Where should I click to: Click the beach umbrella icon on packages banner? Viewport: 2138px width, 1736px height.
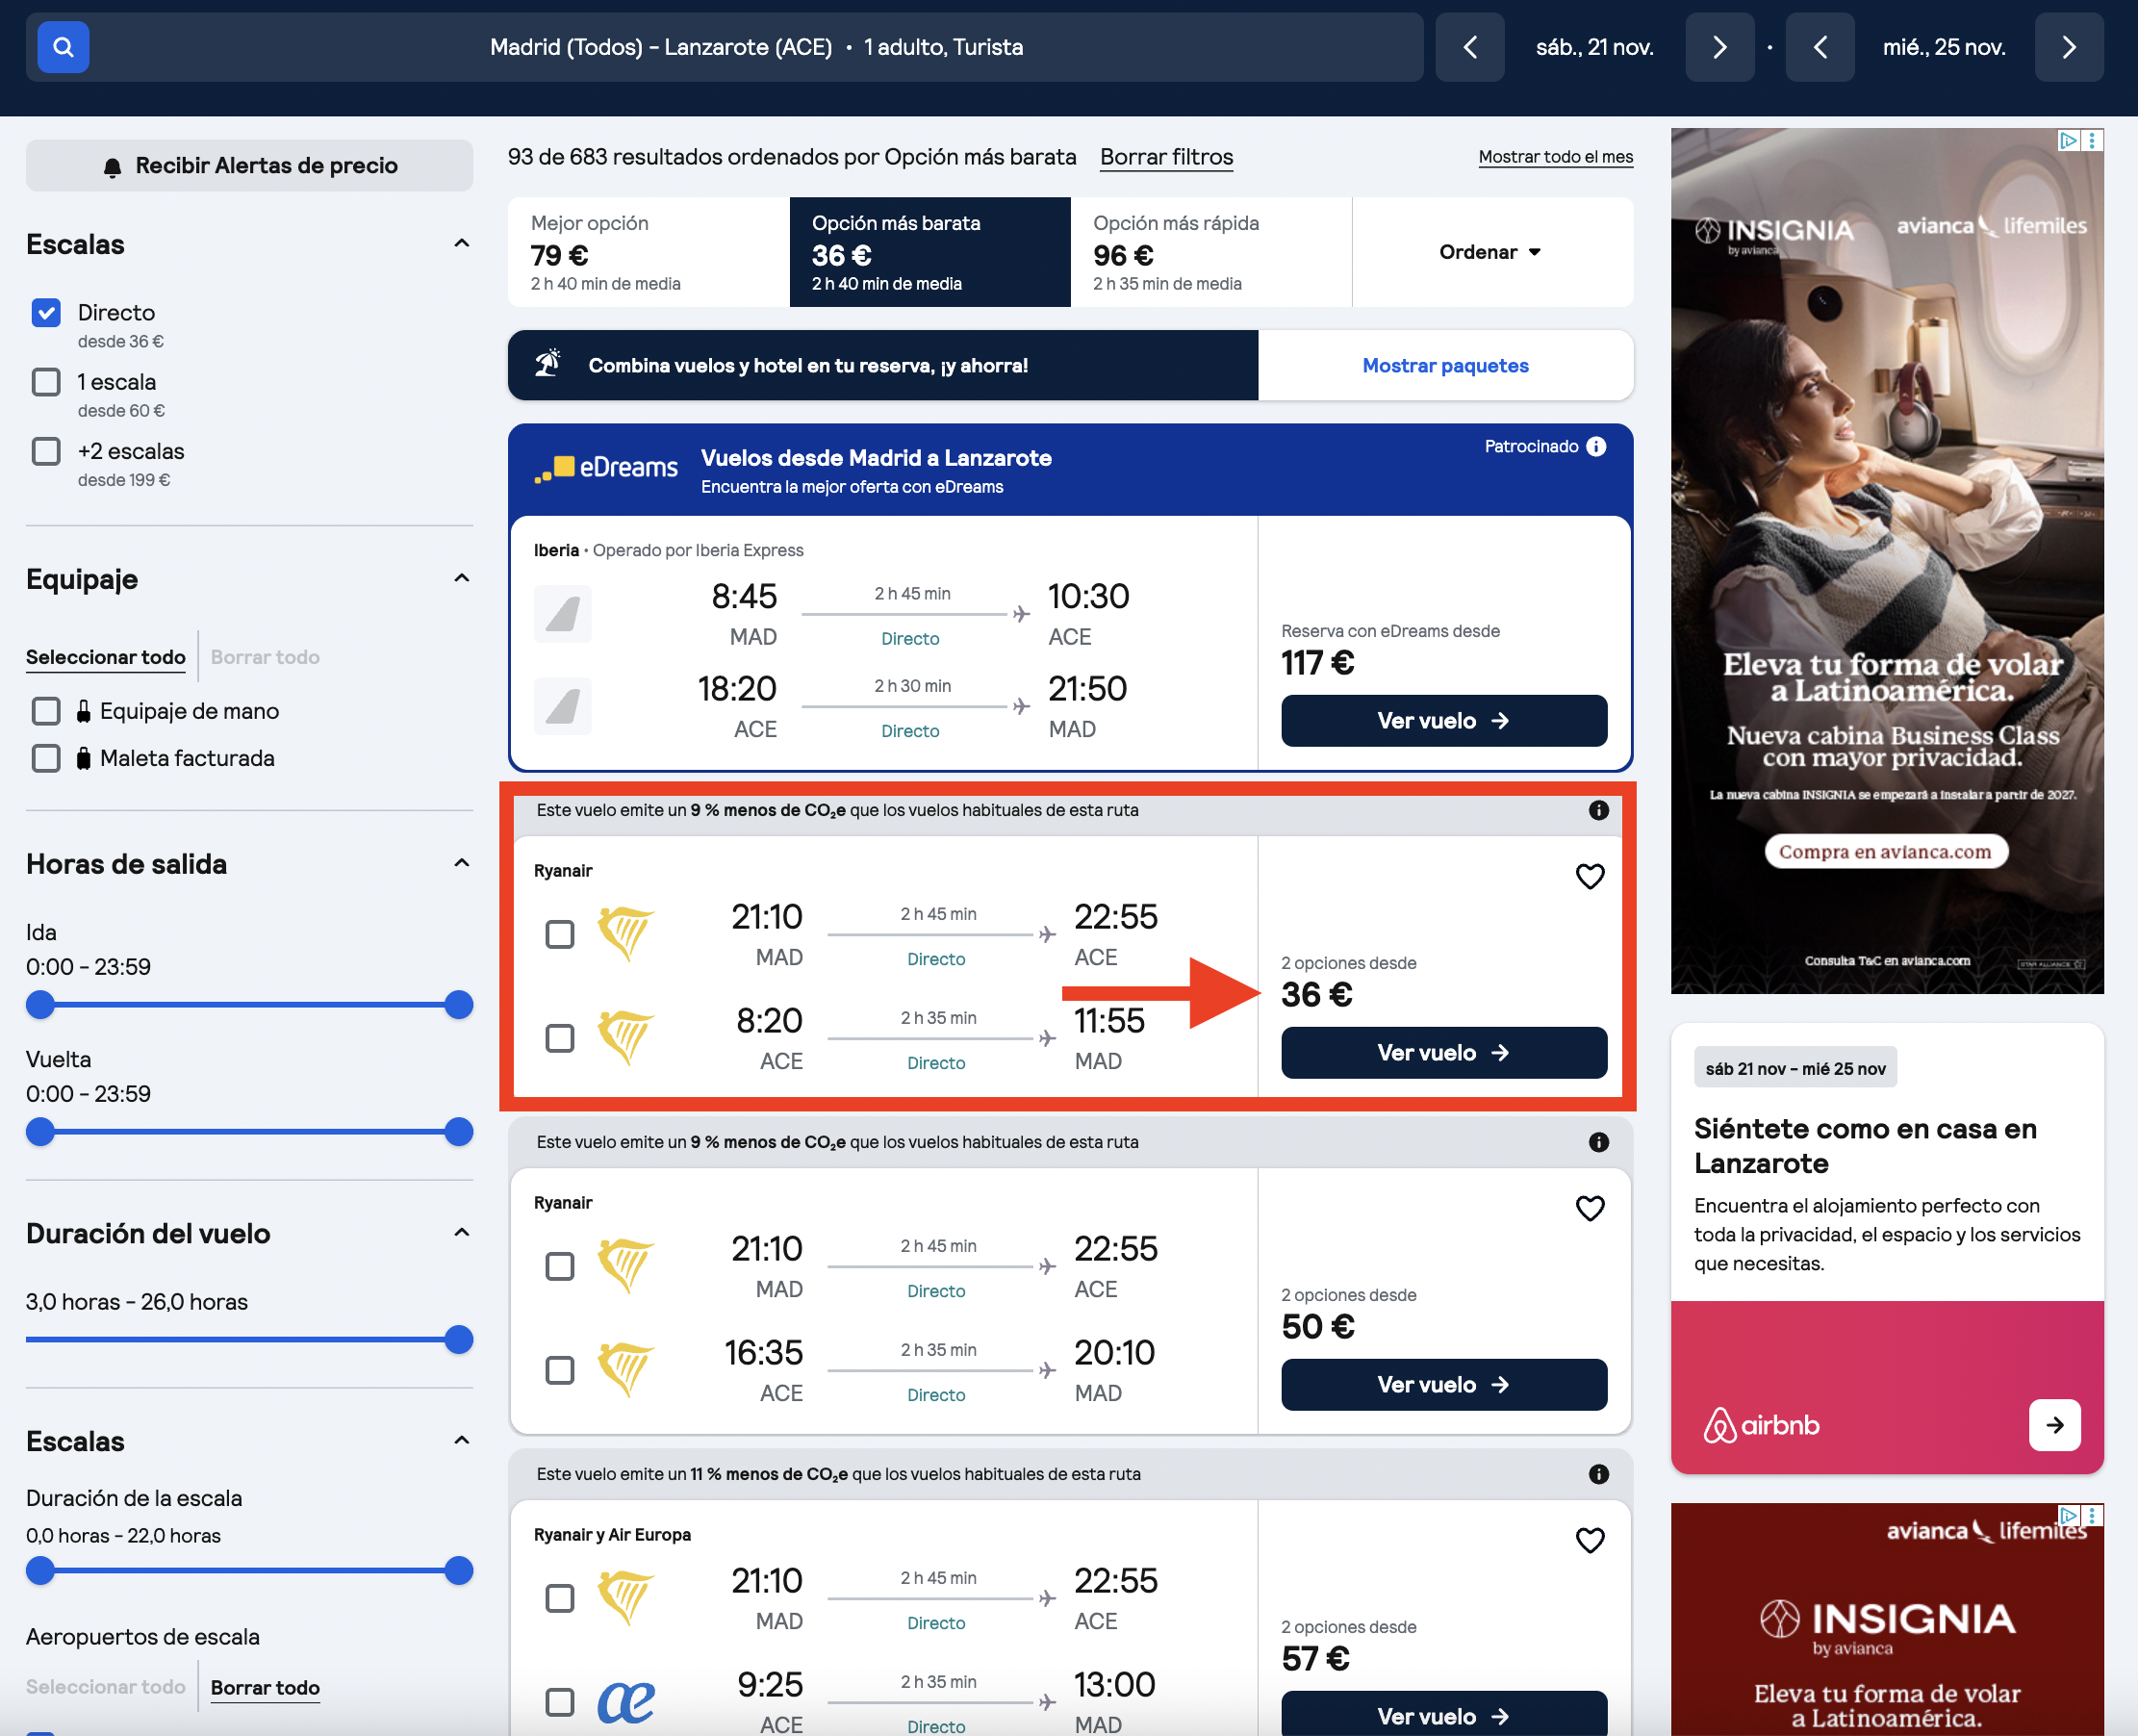point(547,364)
